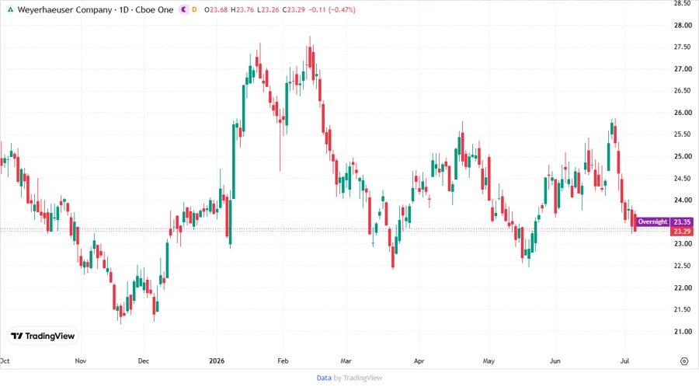The height and width of the screenshot is (387, 699).
Task: Click the Mar label on time axis
Action: click(x=346, y=361)
